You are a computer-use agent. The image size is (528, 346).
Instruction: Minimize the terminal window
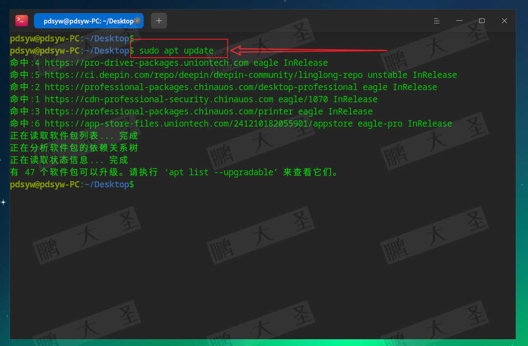(459, 21)
